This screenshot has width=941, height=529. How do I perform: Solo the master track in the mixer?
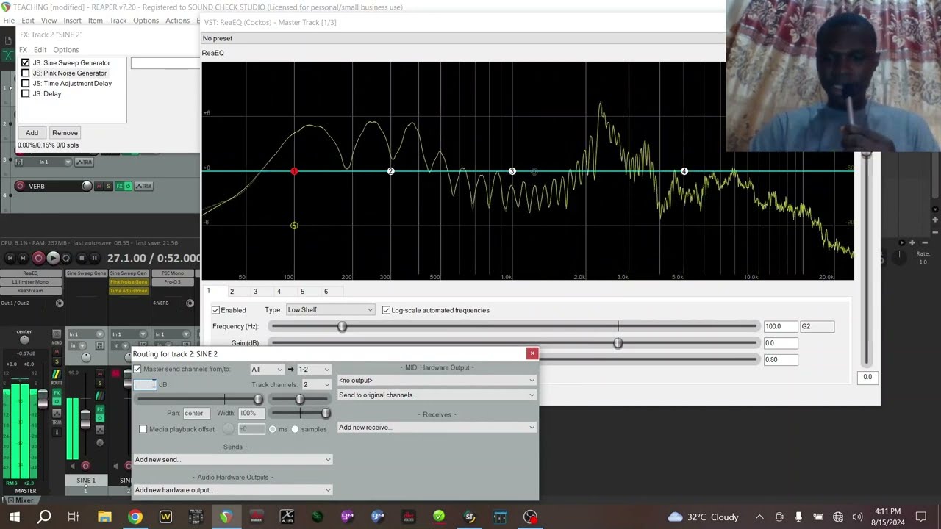tap(57, 361)
